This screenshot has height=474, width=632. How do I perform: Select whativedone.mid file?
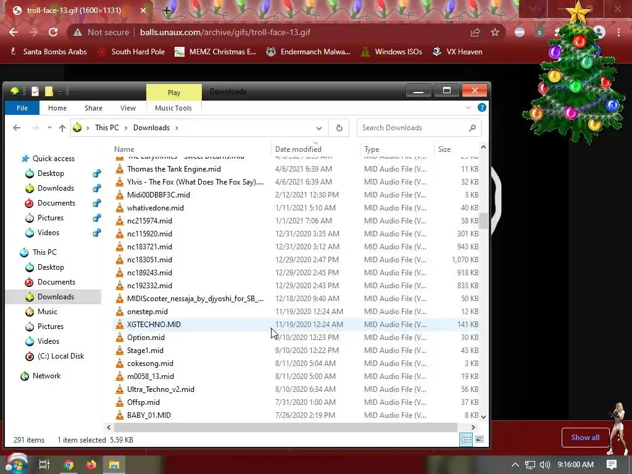(155, 208)
